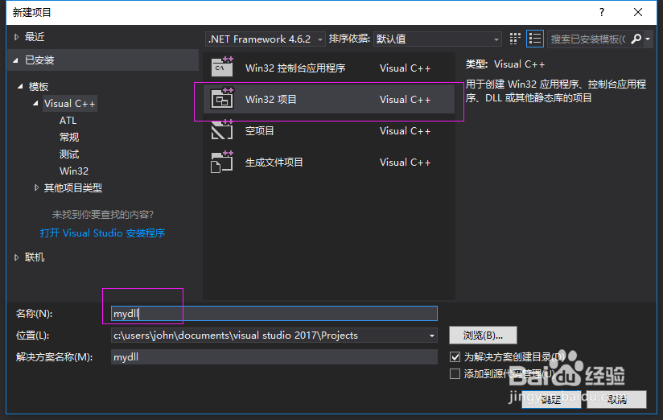The image size is (663, 420).
Task: Click the 解决方案名称 input field
Action: [274, 357]
